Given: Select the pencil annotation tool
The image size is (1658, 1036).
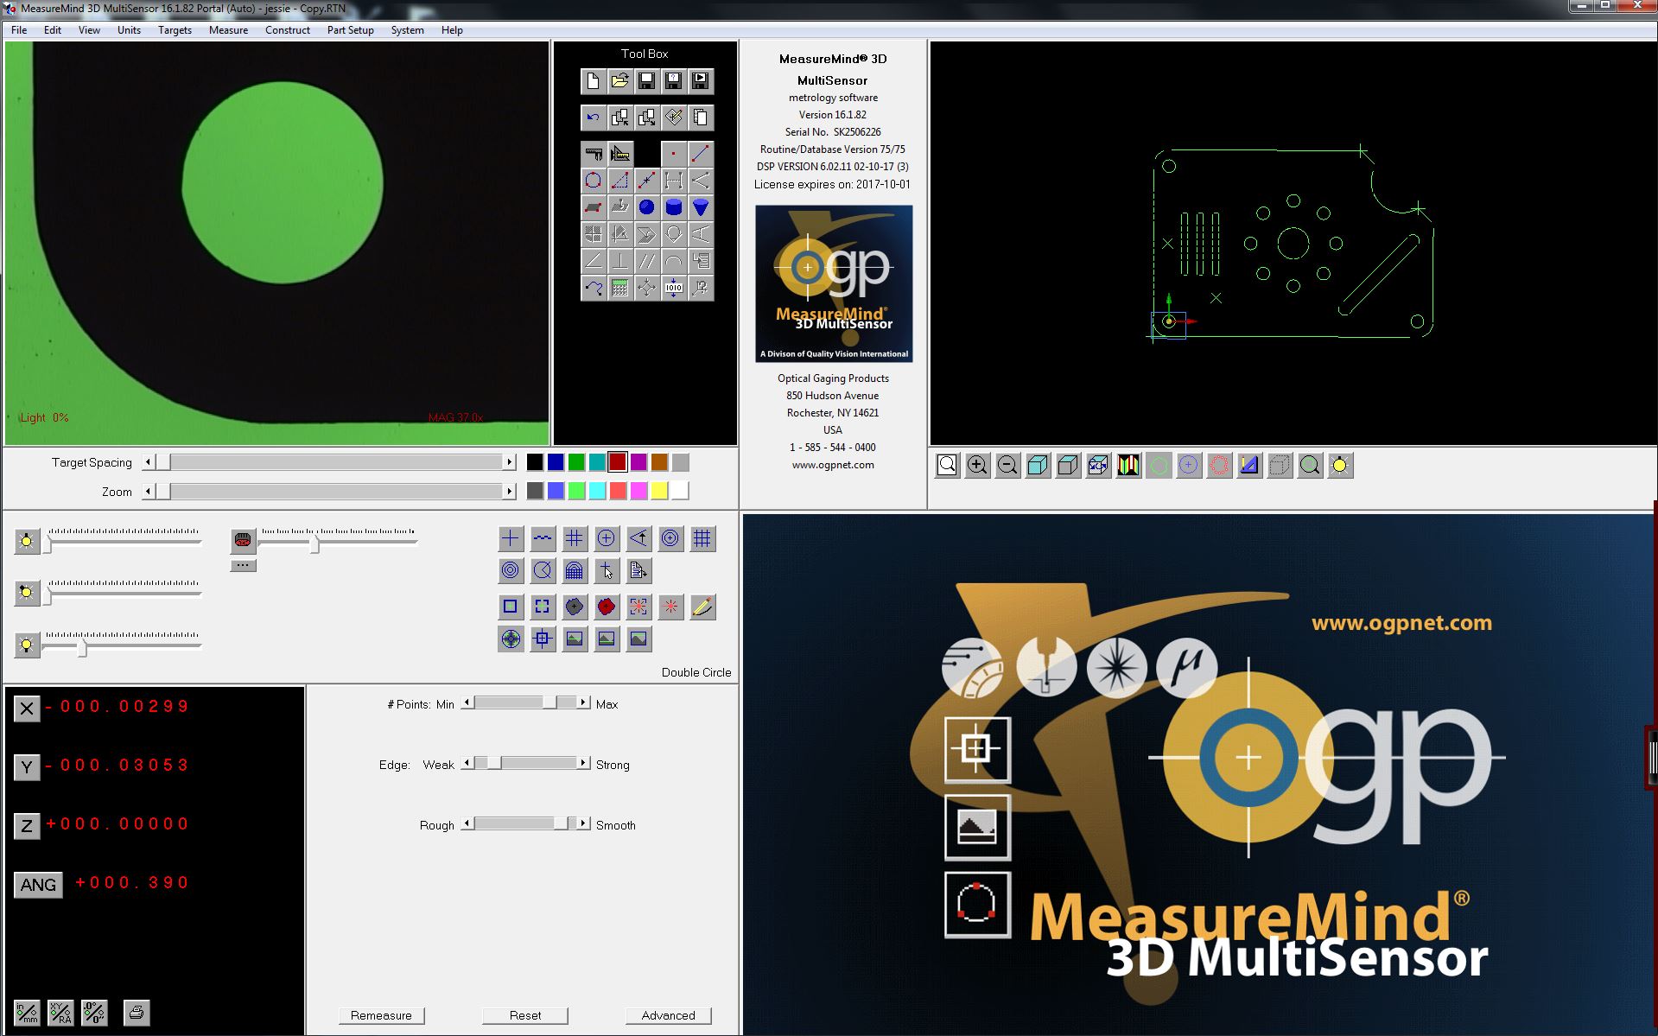Looking at the screenshot, I should tap(702, 607).
